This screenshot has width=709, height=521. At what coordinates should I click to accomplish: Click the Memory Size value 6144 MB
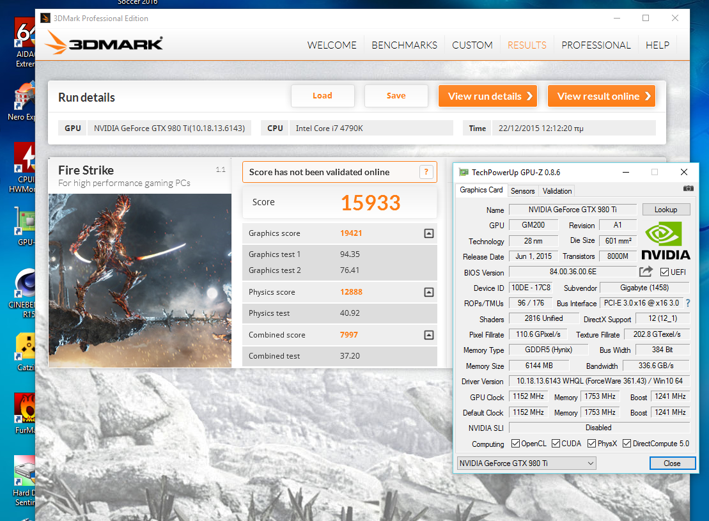coord(538,366)
